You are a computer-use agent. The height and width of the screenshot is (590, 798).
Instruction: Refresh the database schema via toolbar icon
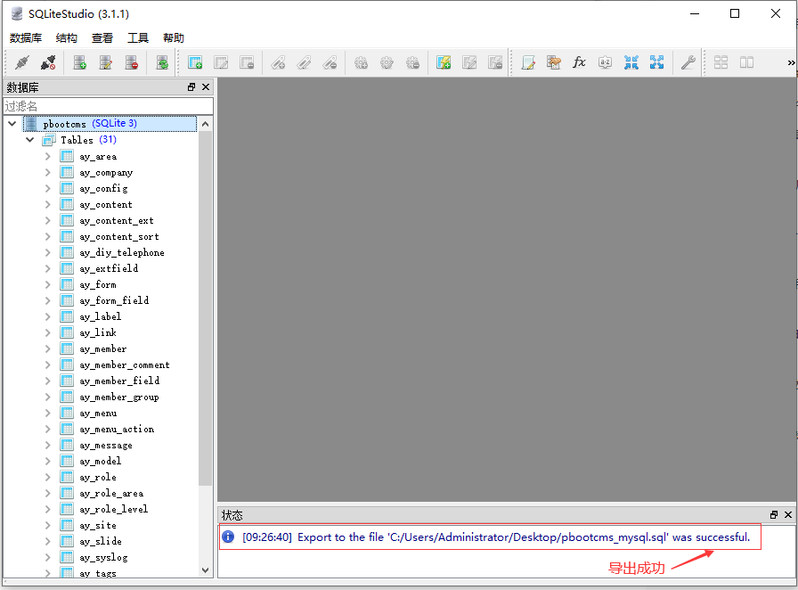click(x=162, y=62)
